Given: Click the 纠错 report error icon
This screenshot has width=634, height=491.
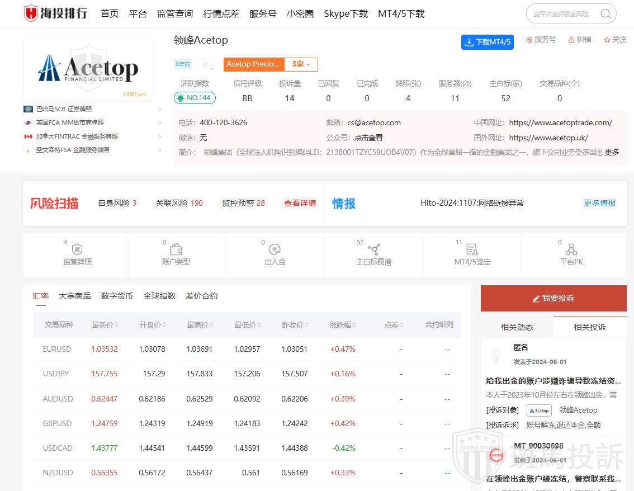Looking at the screenshot, I should (571, 40).
